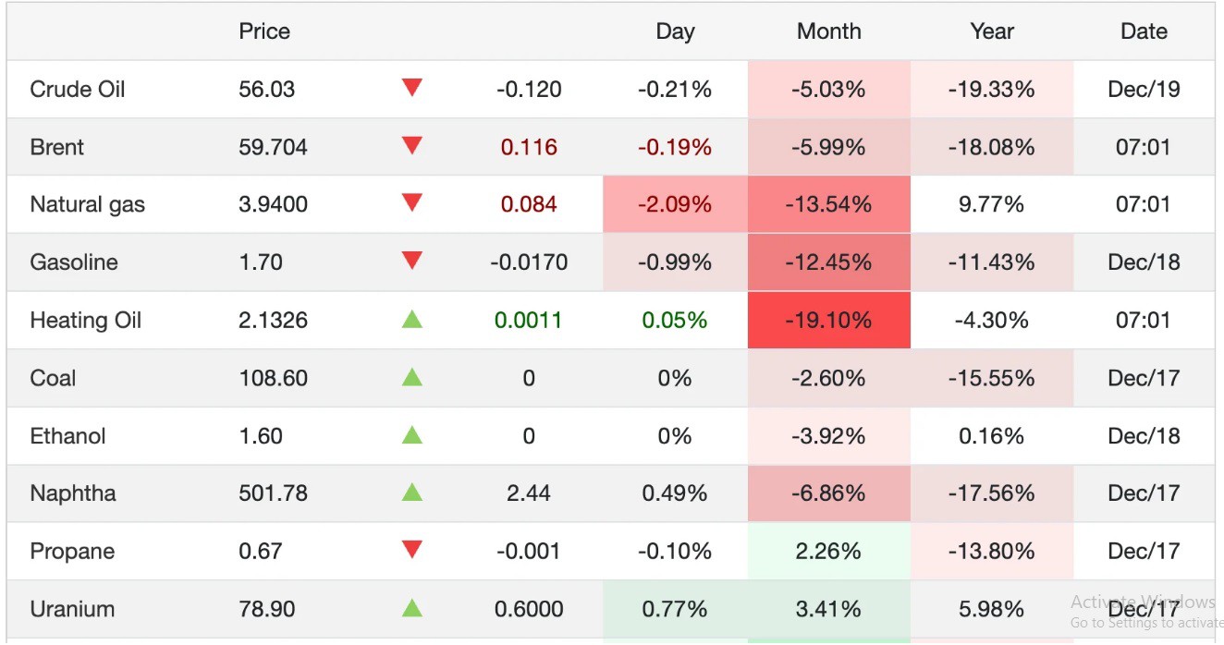The height and width of the screenshot is (645, 1224).
Task: Open the Natural gas commodity link
Action: pos(88,205)
